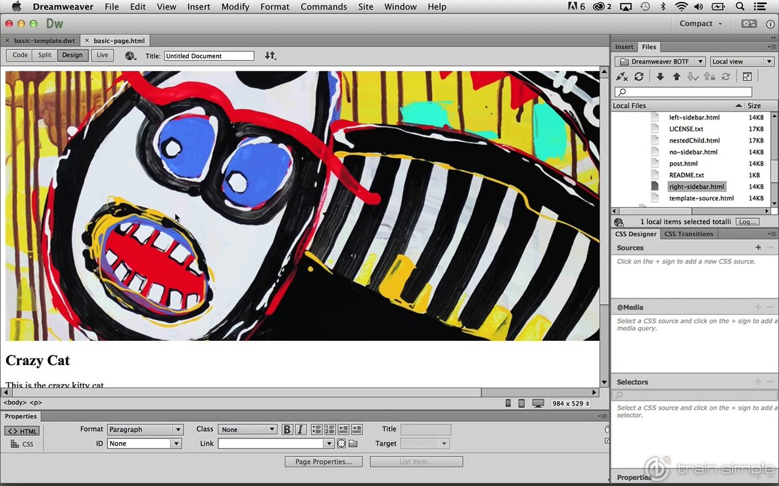This screenshot has height=486, width=779.
Task: Click the Remove blockquote outdent icon
Action: pos(344,429)
